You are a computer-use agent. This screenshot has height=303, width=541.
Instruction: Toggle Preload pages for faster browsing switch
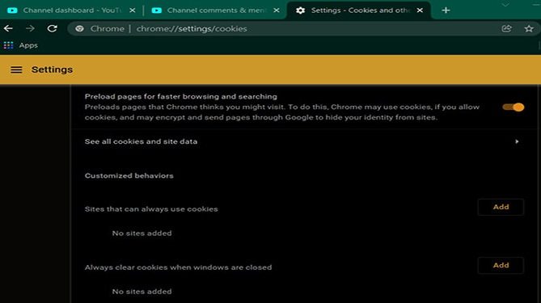pos(513,107)
